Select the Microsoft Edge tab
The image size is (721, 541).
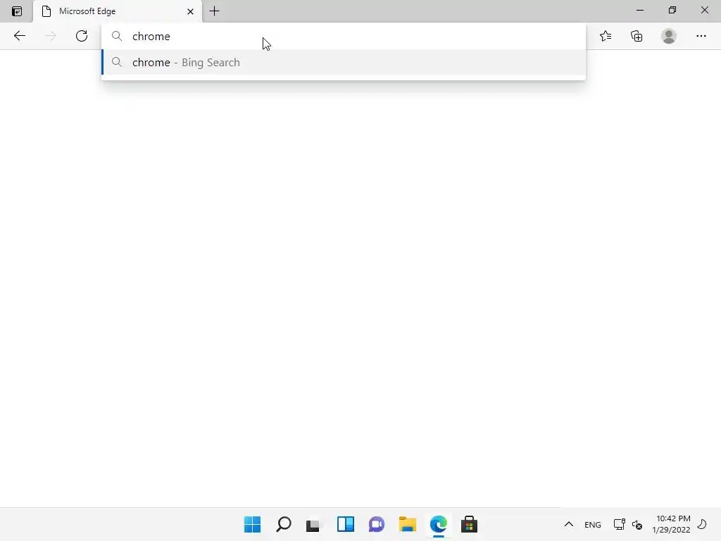(x=118, y=11)
